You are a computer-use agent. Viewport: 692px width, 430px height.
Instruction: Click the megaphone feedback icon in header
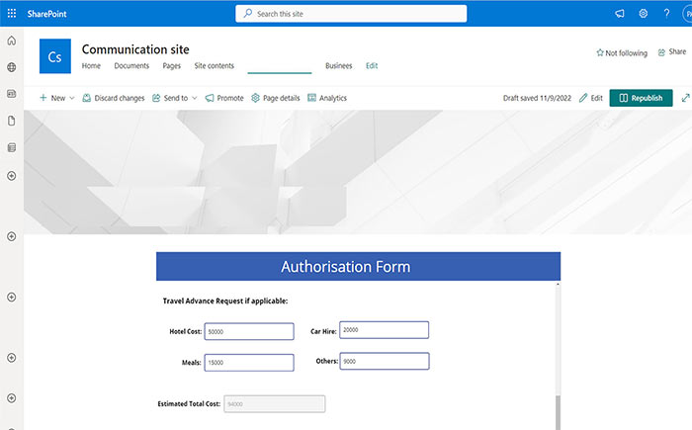point(620,13)
